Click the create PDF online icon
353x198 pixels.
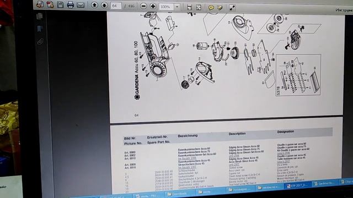pos(40,4)
